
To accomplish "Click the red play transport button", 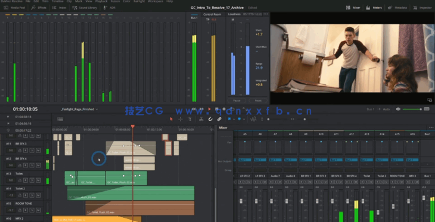I will [x=209, y=109].
